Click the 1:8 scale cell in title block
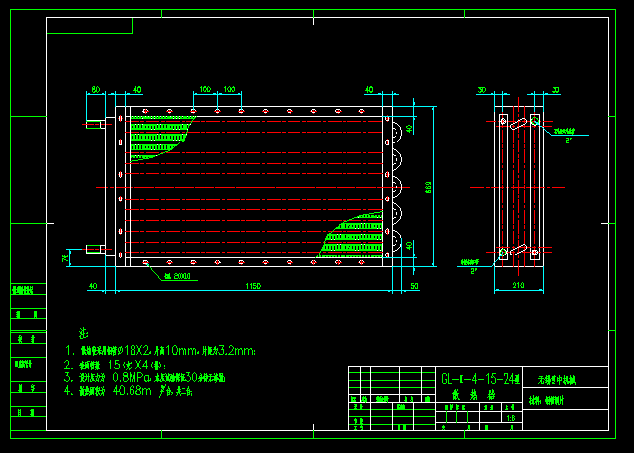Viewport: 634px width, 453px height. [x=513, y=417]
